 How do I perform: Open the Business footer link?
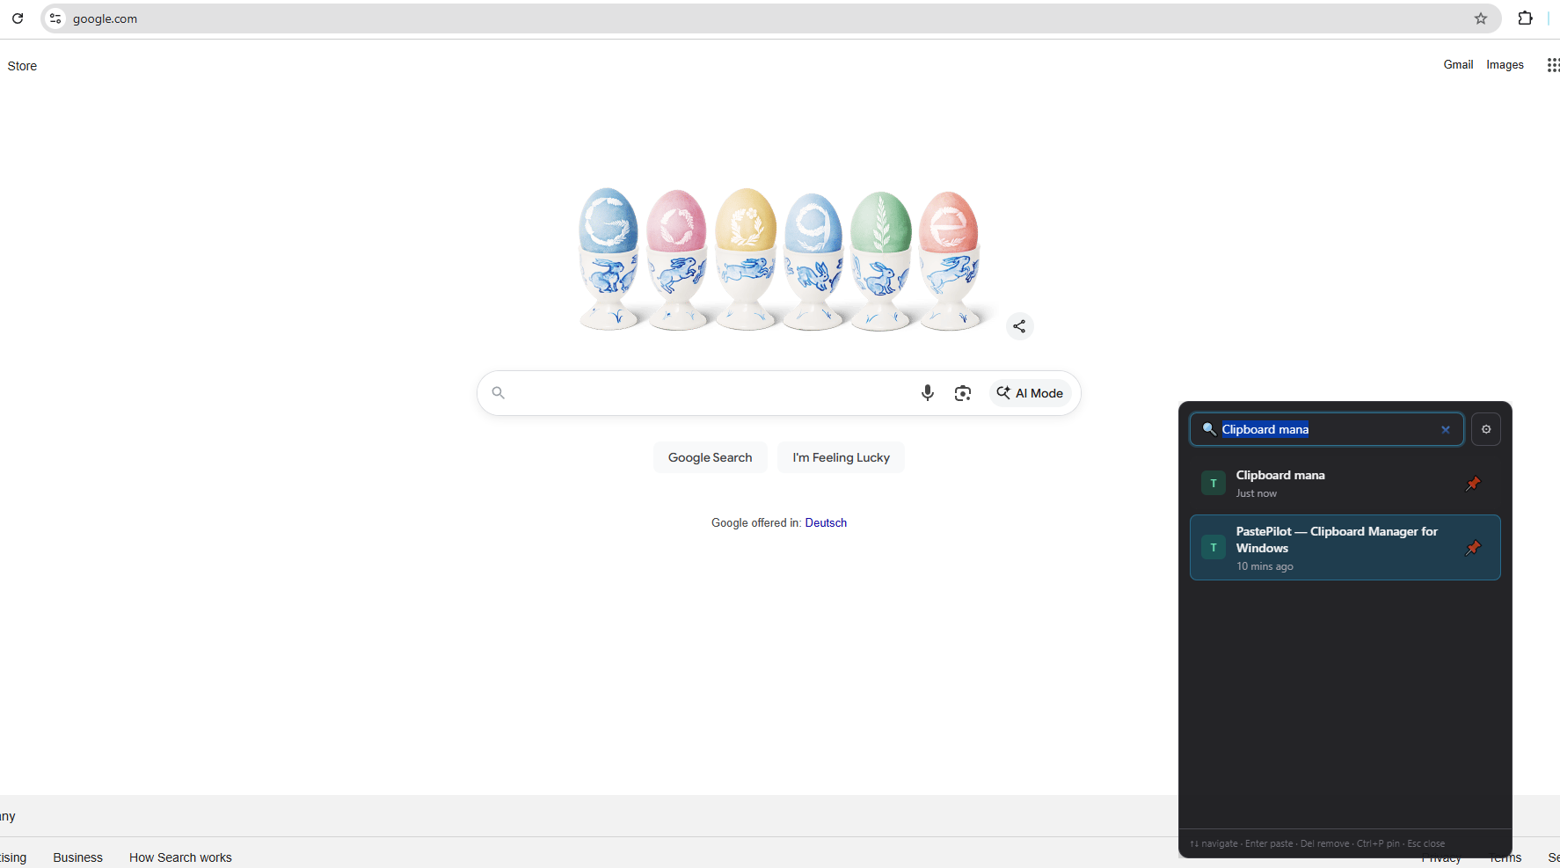click(77, 857)
